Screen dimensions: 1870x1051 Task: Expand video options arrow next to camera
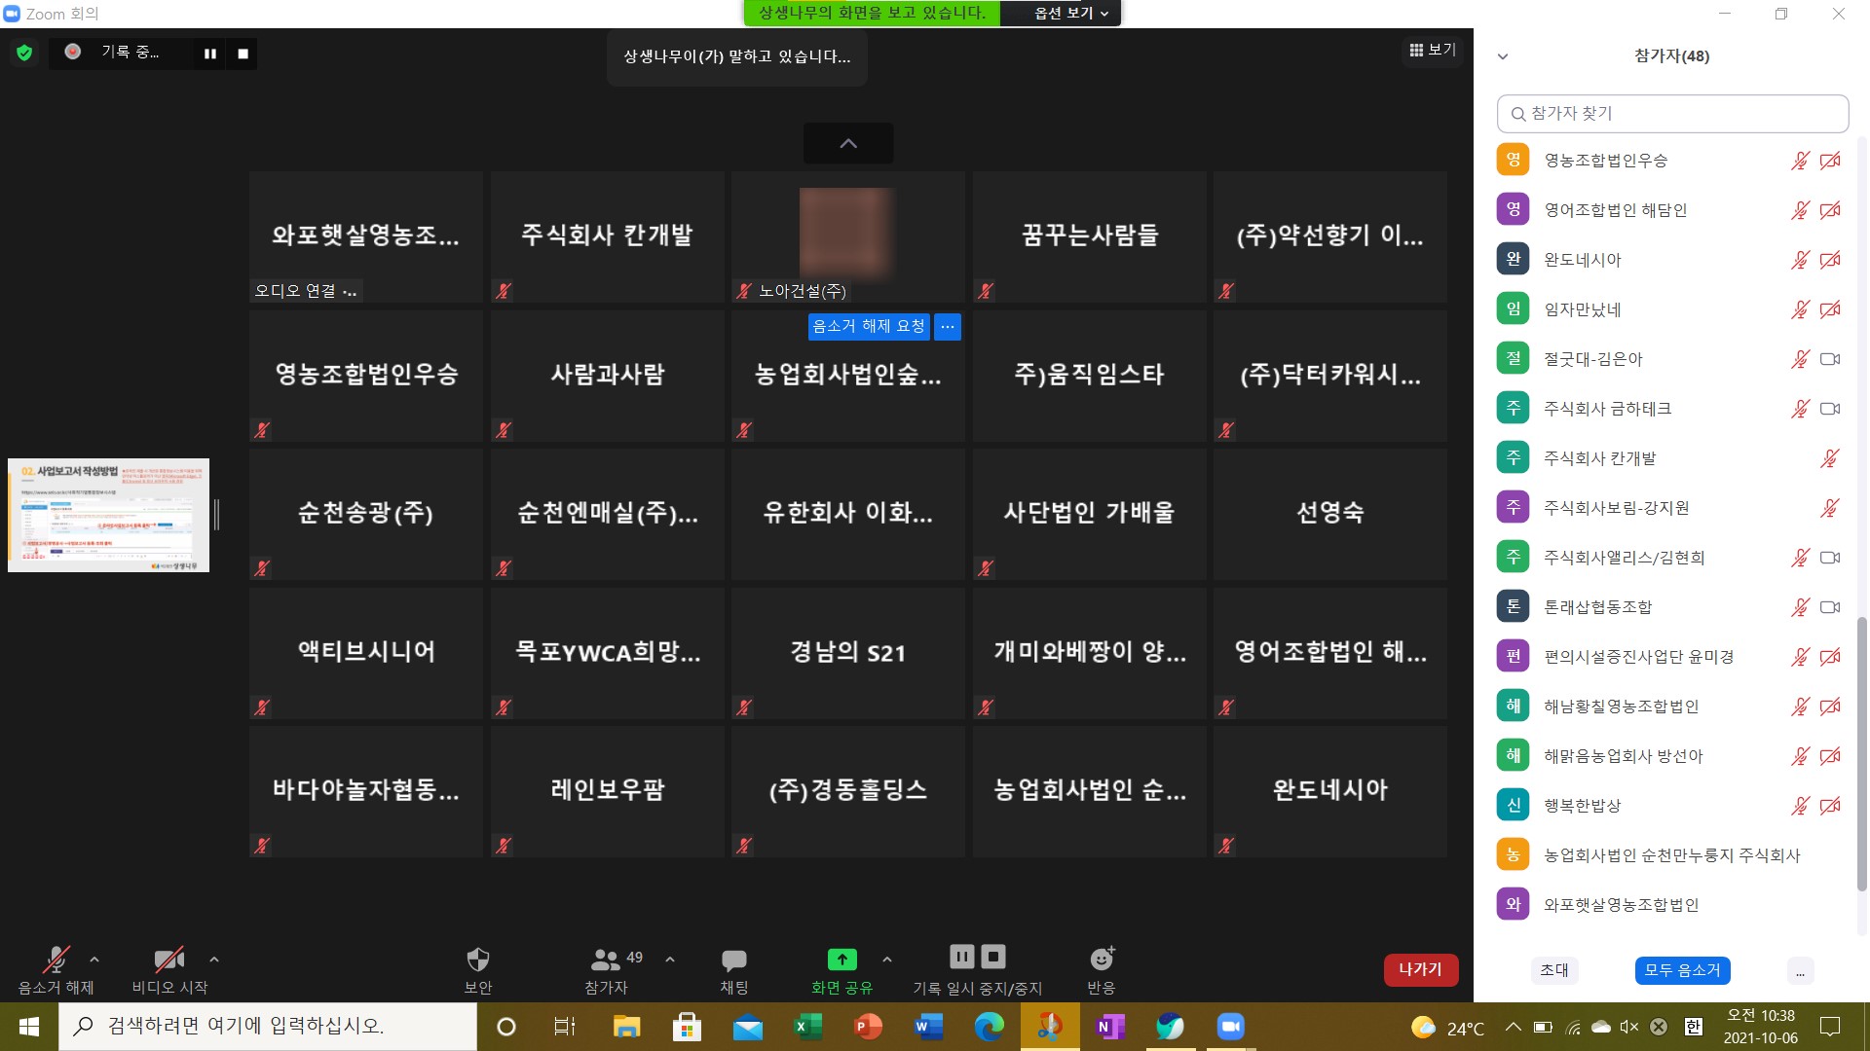[214, 960]
